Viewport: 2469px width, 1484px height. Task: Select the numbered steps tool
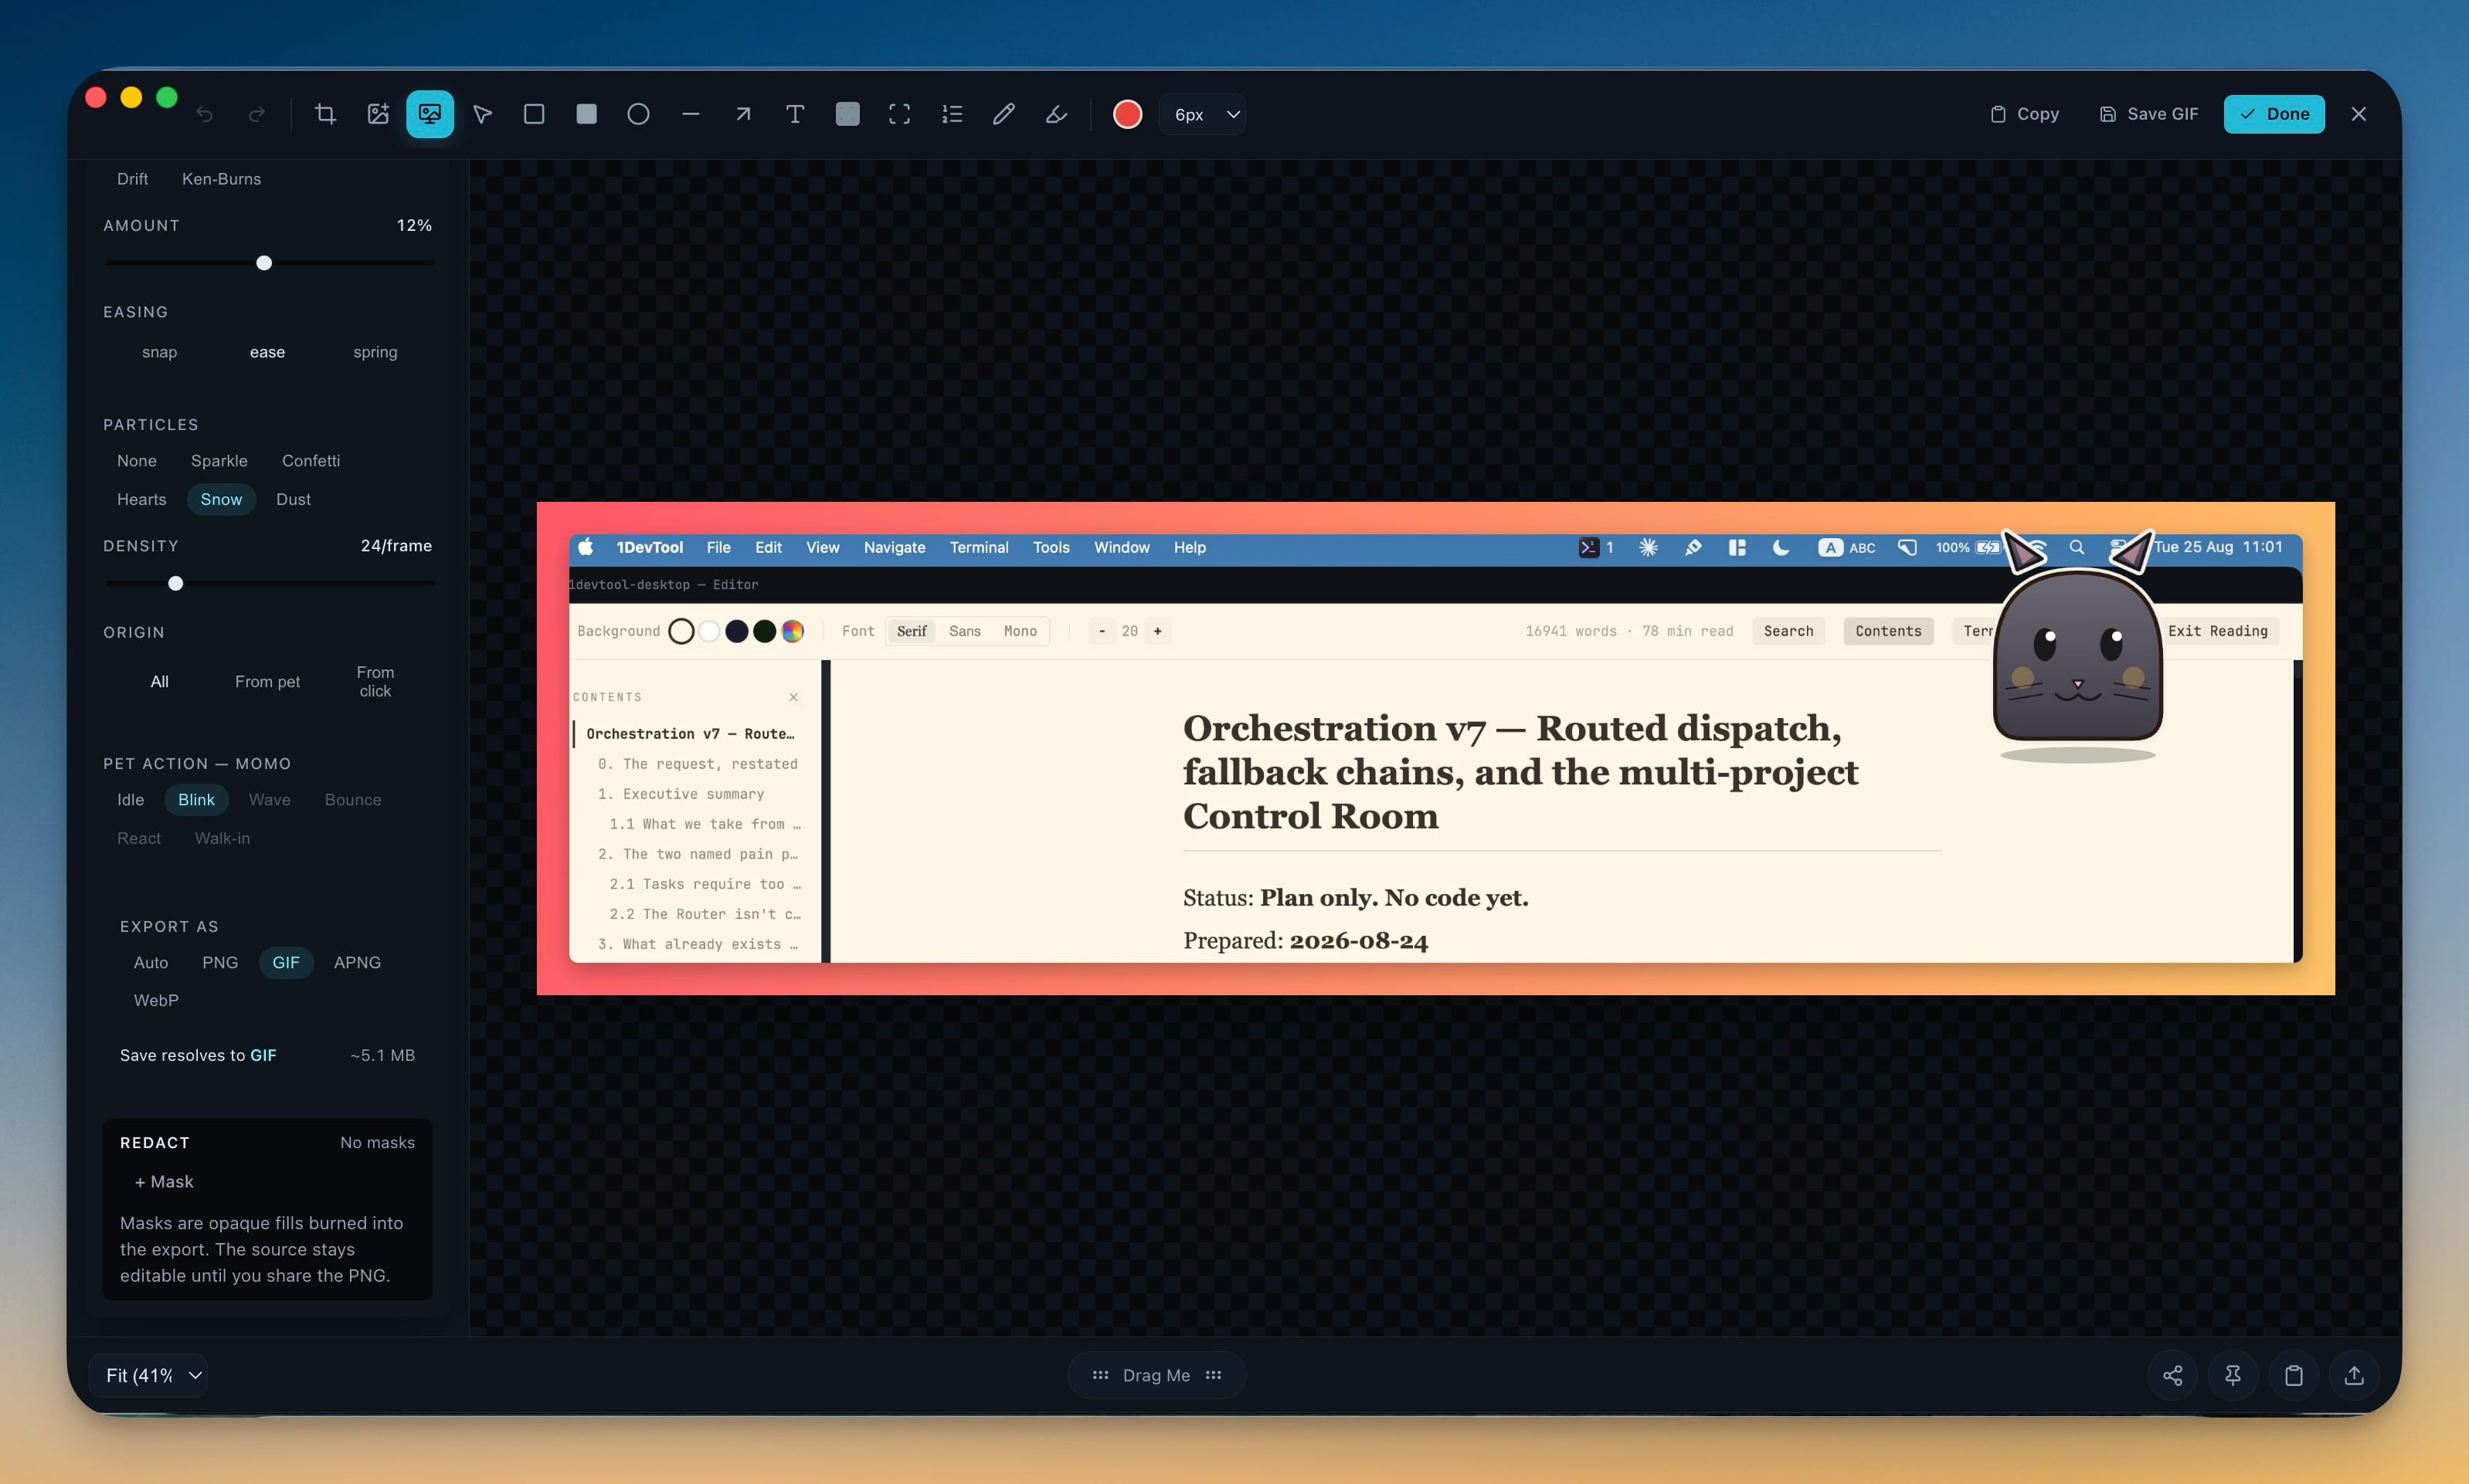952,114
